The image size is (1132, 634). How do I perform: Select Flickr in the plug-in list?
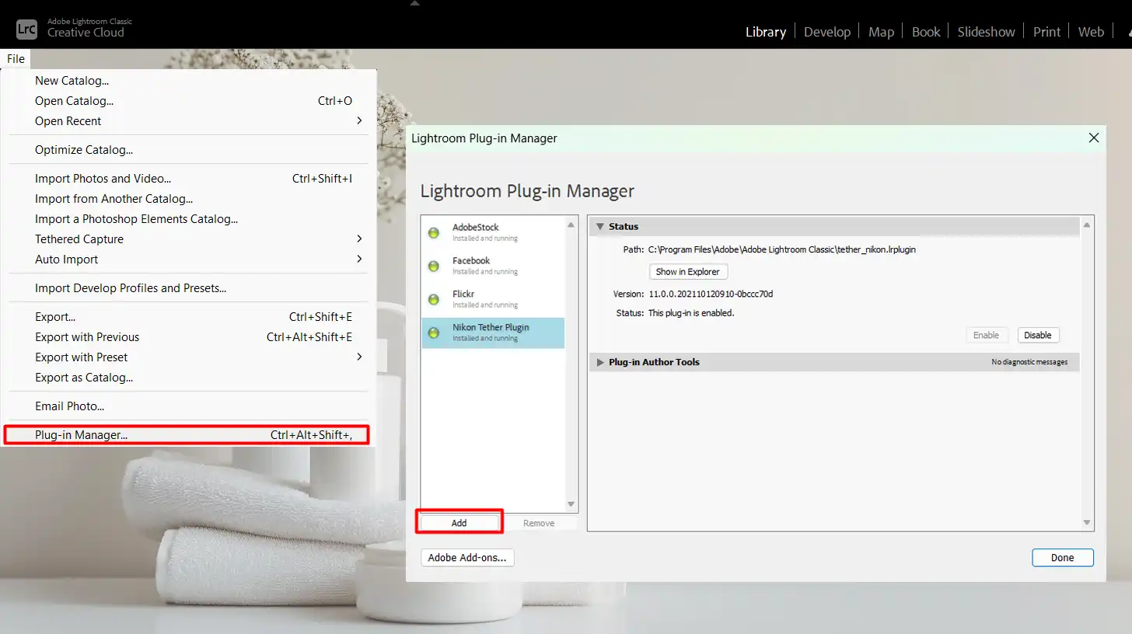tap(493, 299)
